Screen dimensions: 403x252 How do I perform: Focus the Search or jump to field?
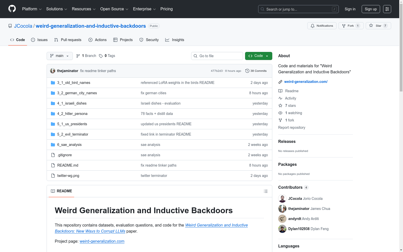(x=298, y=9)
